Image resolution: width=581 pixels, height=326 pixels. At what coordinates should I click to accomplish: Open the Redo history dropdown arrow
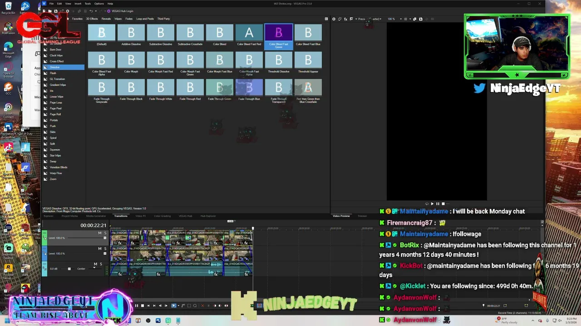point(105,11)
